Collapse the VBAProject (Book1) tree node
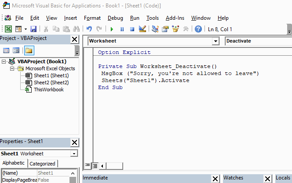Viewport: 292px width, 183px height. coord(4,61)
